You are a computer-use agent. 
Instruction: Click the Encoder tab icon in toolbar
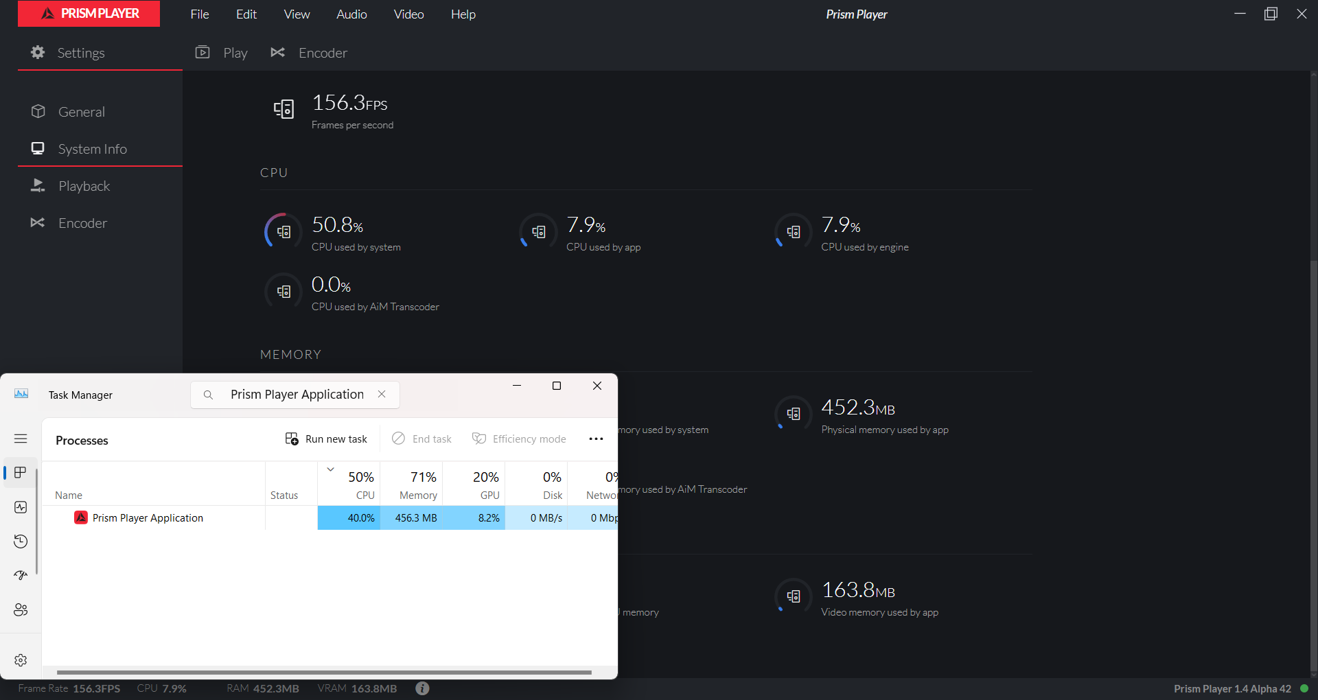click(x=277, y=52)
